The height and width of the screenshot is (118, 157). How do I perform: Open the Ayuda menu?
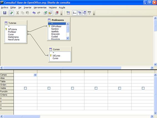62,7
